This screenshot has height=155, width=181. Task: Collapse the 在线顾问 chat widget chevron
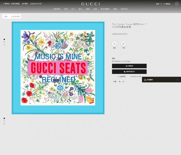pos(177,80)
